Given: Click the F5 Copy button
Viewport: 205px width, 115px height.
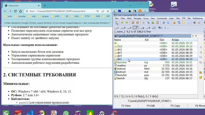Looking at the screenshot, I should pyautogui.click(x=175, y=106).
